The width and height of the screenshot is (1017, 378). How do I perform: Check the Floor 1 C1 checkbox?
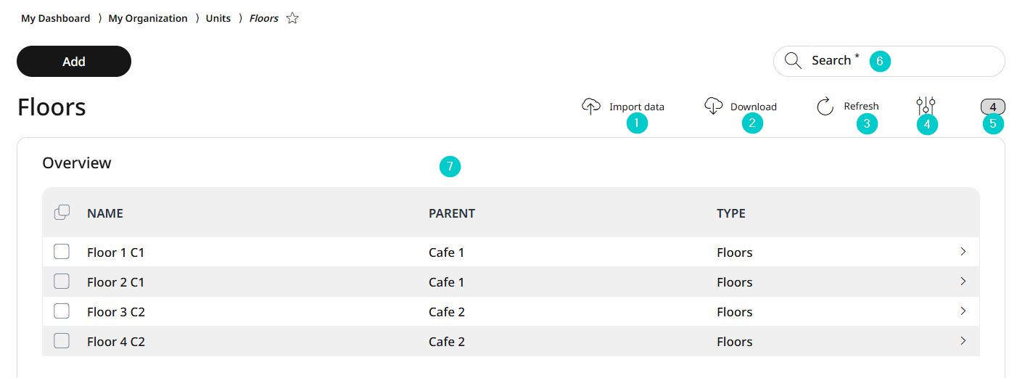coord(62,252)
